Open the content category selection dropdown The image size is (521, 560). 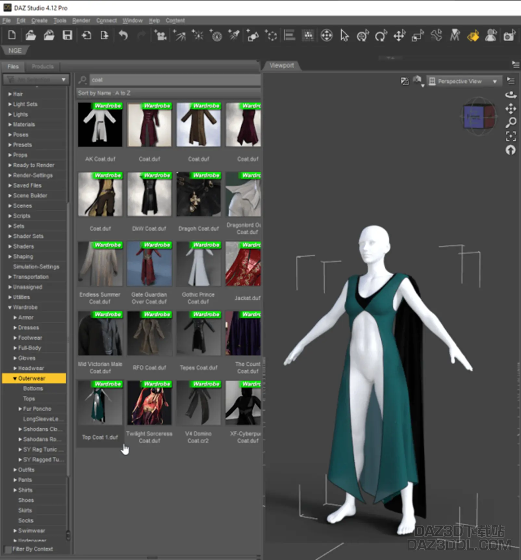pyautogui.click(x=36, y=79)
